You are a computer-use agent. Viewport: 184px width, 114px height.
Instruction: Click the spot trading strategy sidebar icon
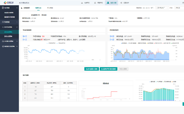[3, 27]
